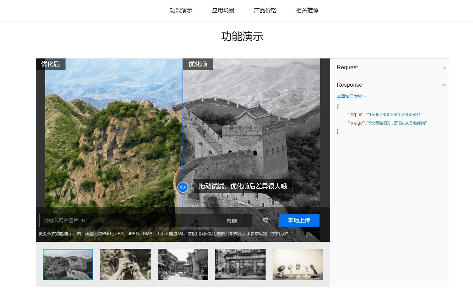Choose the old street pavilion thumbnail

(183, 265)
